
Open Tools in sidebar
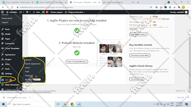(7, 69)
